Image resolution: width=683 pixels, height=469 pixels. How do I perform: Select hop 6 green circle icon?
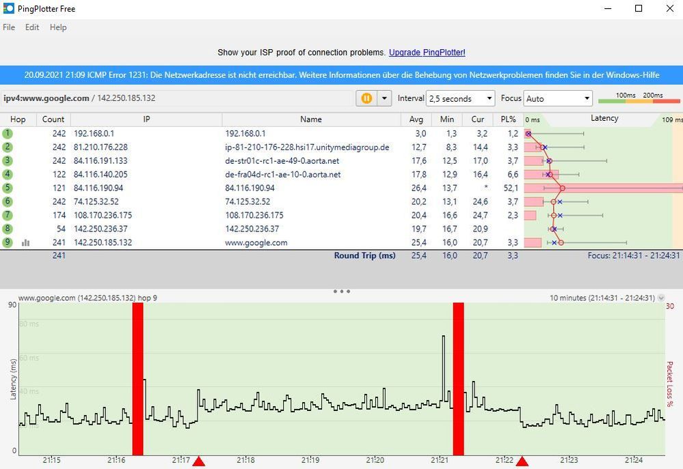[x=8, y=201]
